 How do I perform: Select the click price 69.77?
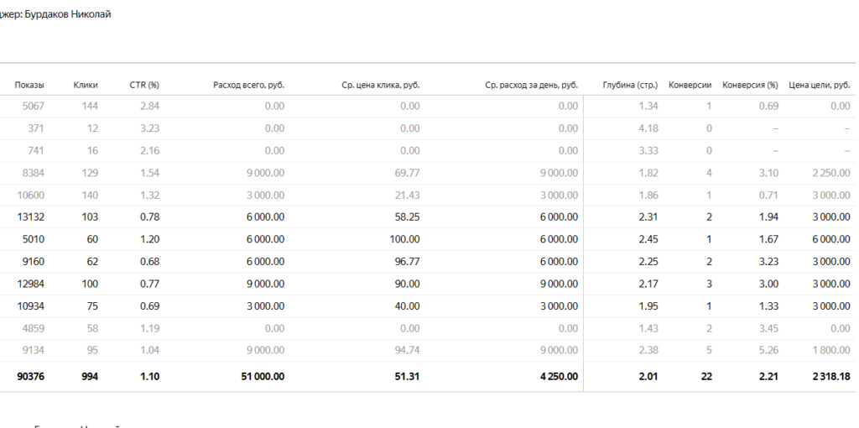pos(408,173)
